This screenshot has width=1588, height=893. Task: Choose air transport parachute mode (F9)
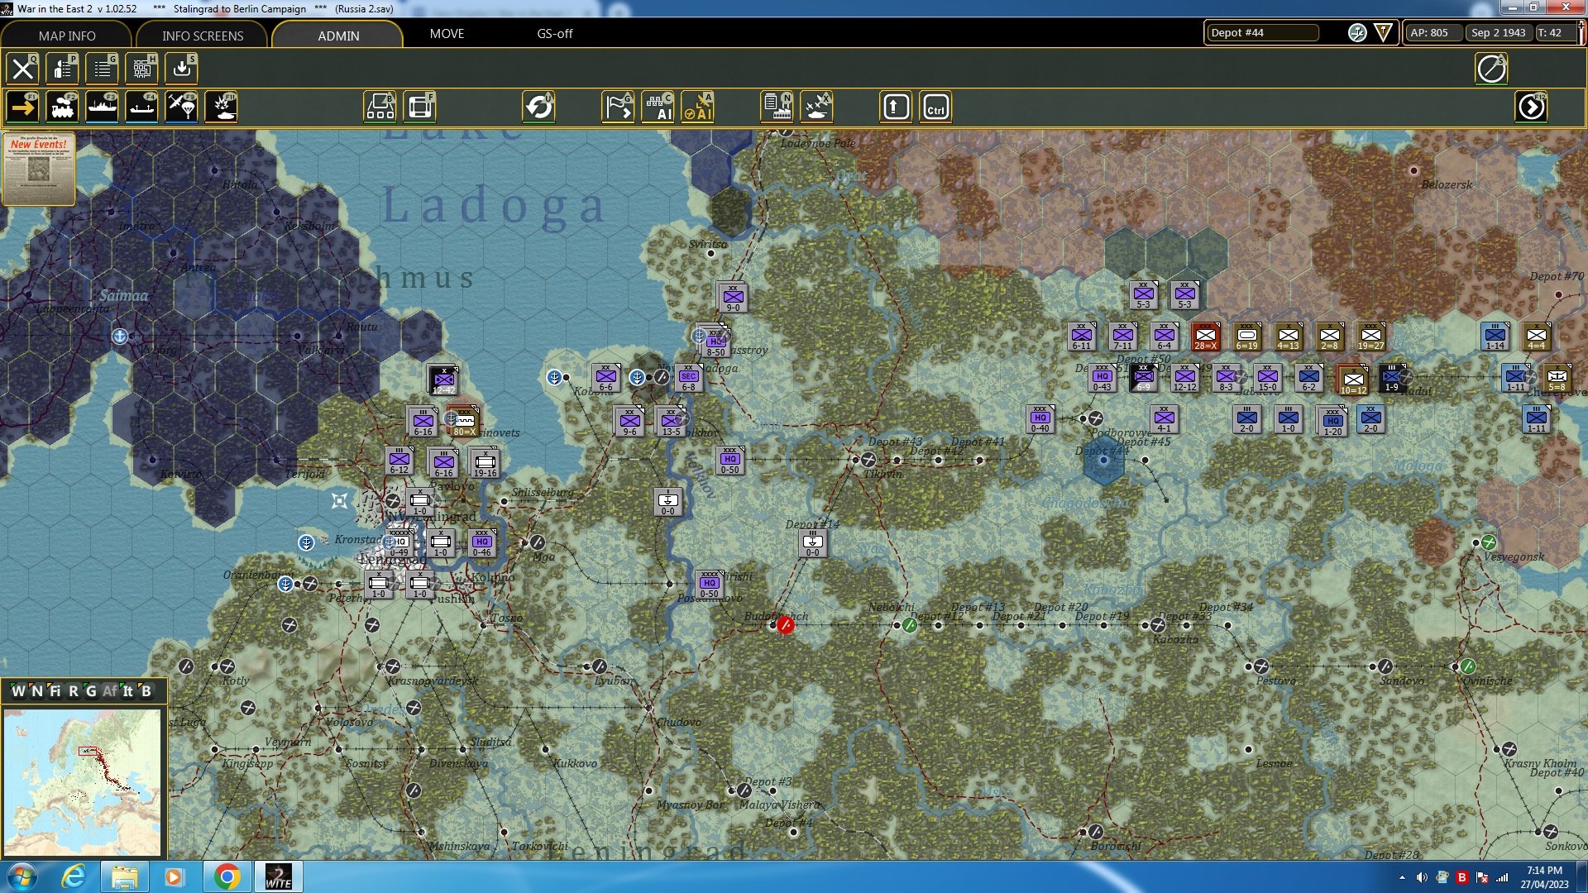tap(181, 107)
